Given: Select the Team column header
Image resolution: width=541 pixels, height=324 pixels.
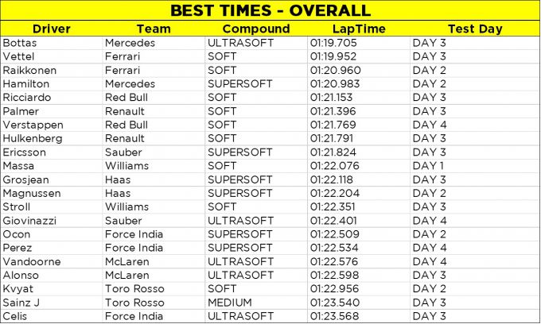Looking at the screenshot, I should click(x=154, y=29).
